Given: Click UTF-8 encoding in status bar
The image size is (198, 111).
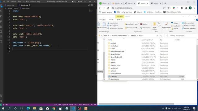Looking at the screenshot, I should click(x=71, y=105).
